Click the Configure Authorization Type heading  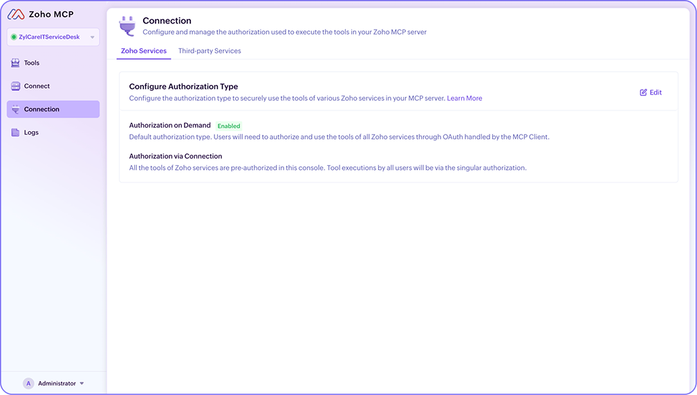pyautogui.click(x=184, y=86)
